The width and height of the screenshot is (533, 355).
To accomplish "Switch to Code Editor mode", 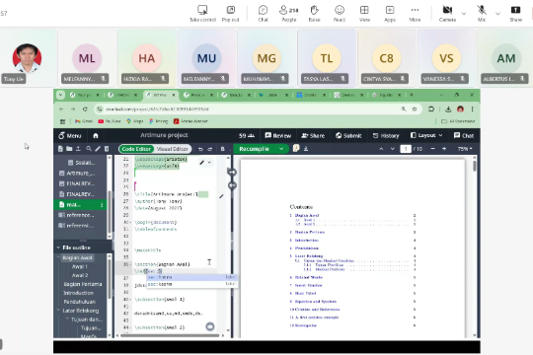I will (136, 149).
